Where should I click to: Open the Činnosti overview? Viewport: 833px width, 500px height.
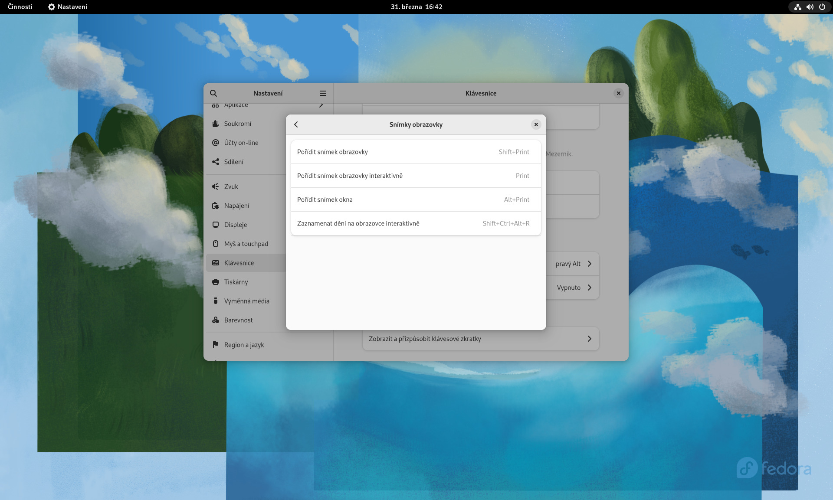[20, 7]
